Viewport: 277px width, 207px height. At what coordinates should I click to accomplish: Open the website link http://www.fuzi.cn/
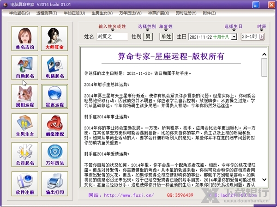click(129, 195)
